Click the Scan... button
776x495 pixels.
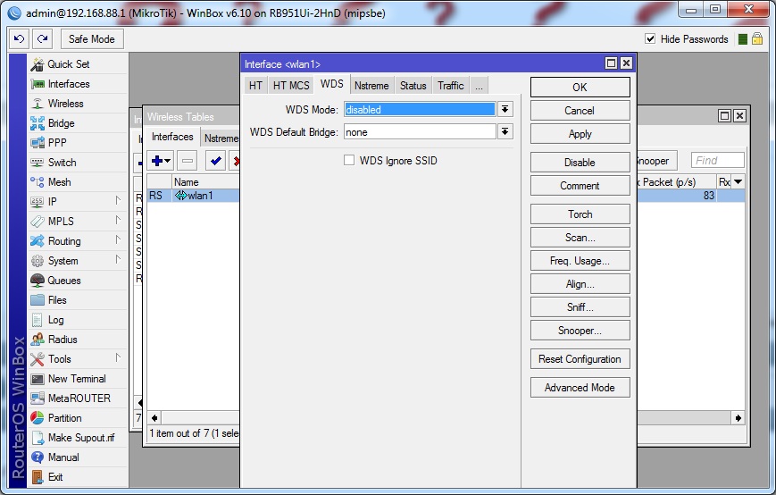click(x=580, y=238)
